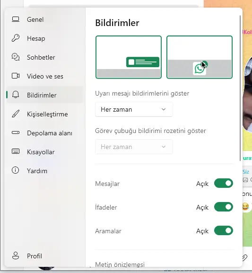This screenshot has height=273, width=252.
Task: Toggle the Mesajlar notifications switch
Action: pos(224,183)
